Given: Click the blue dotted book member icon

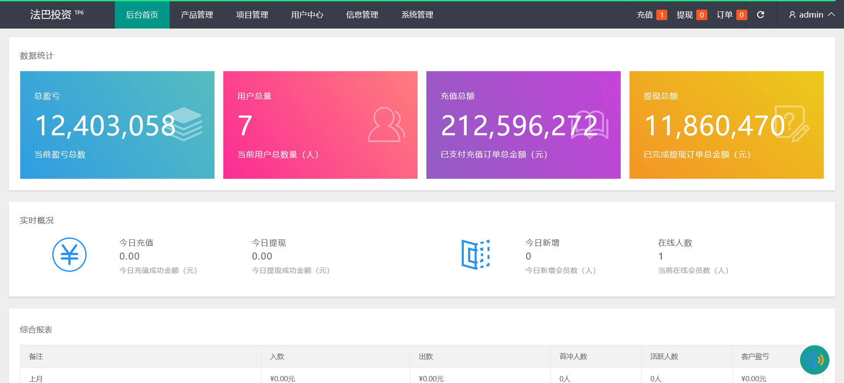Looking at the screenshot, I should tap(476, 255).
